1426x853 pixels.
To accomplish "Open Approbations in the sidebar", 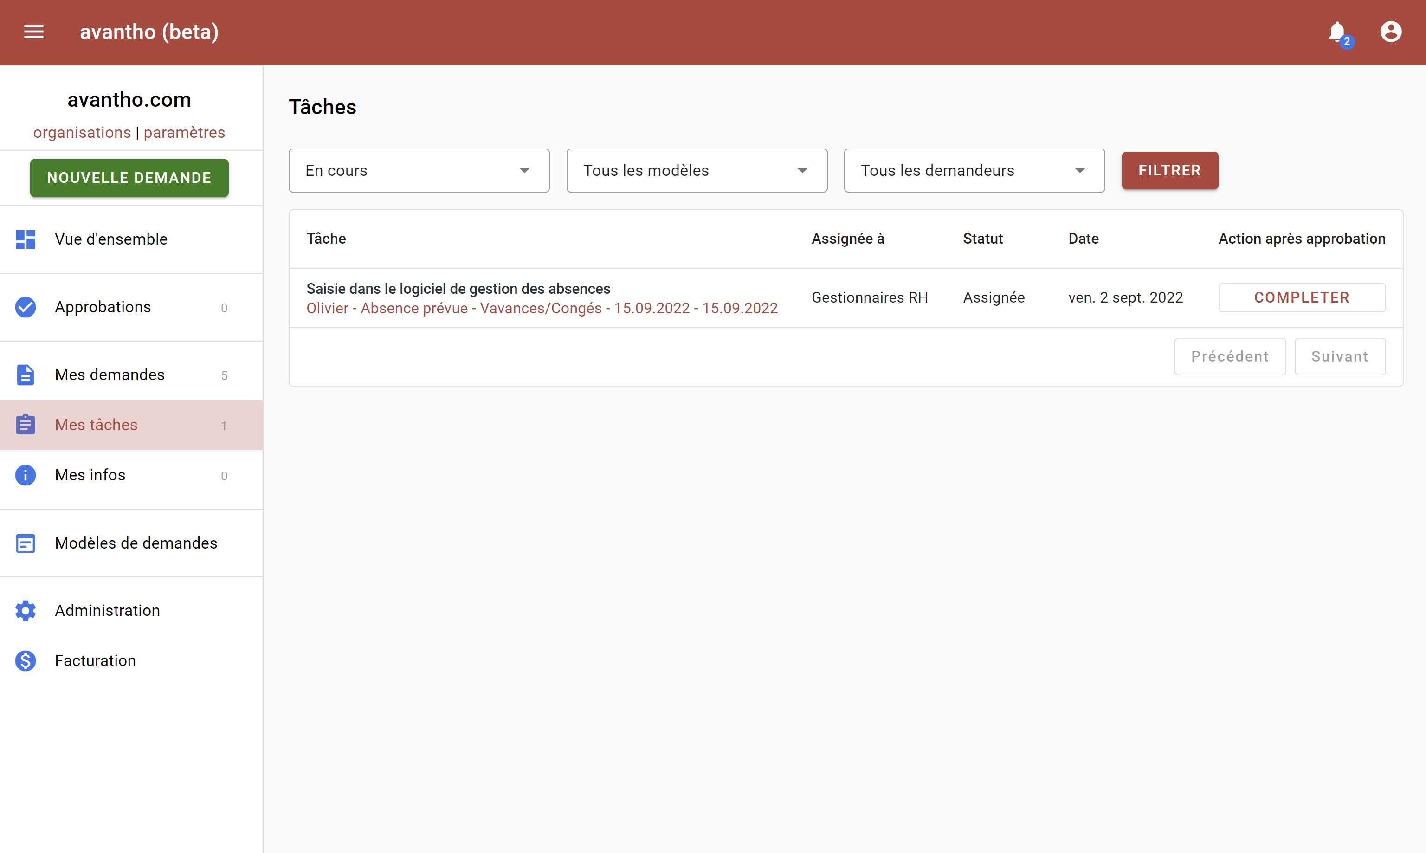I will click(x=132, y=307).
